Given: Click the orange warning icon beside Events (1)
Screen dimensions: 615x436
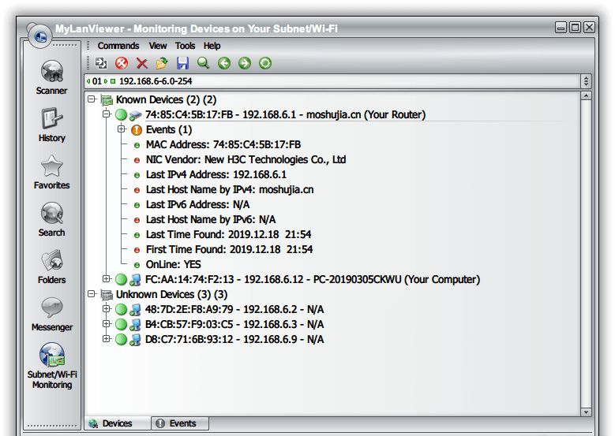Looking at the screenshot, I should click(137, 129).
